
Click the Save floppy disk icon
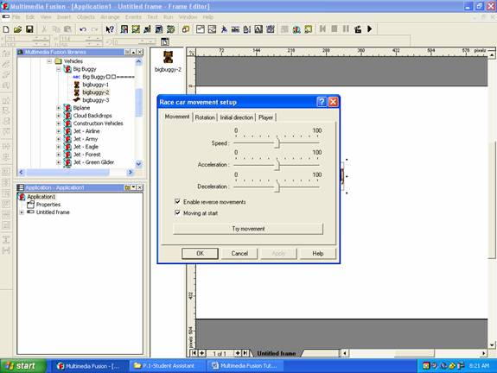point(29,29)
